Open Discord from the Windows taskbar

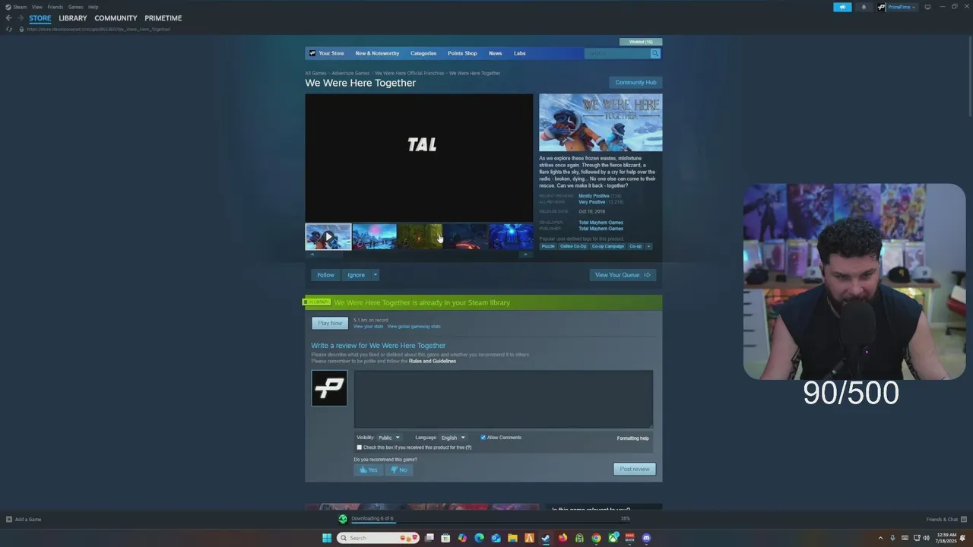(x=646, y=538)
